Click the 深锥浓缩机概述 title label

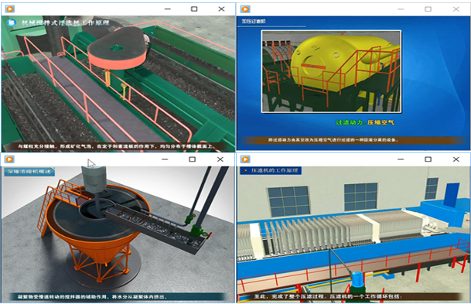pos(29,172)
